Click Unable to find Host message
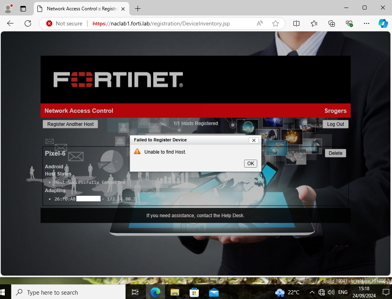This screenshot has width=392, height=299. click(x=165, y=152)
